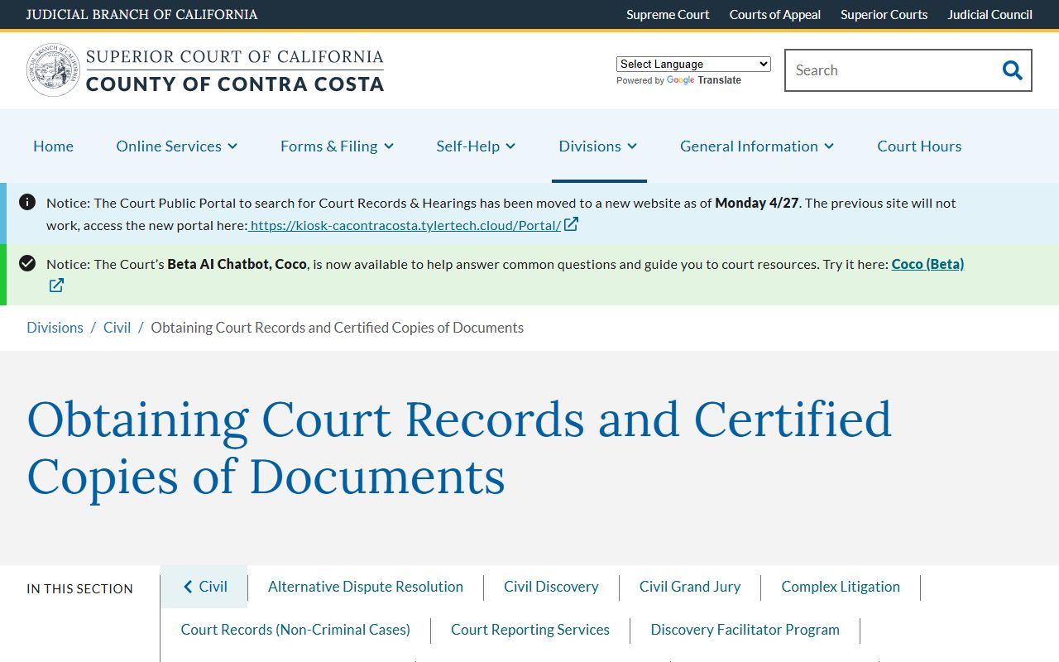Click the external link icon below Coco notice

56,285
